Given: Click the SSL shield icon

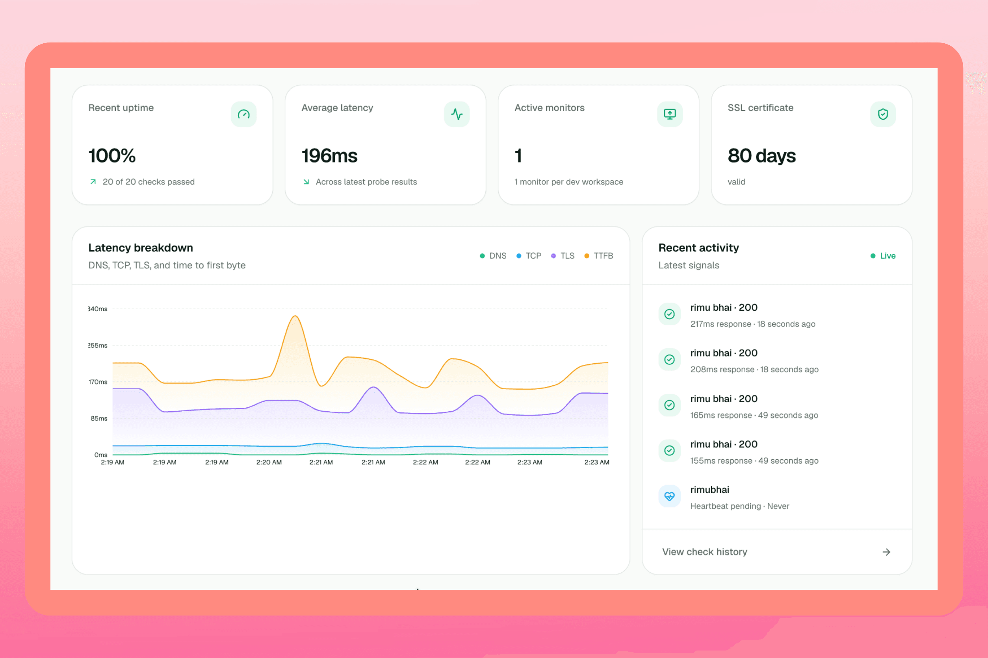Looking at the screenshot, I should pyautogui.click(x=883, y=114).
